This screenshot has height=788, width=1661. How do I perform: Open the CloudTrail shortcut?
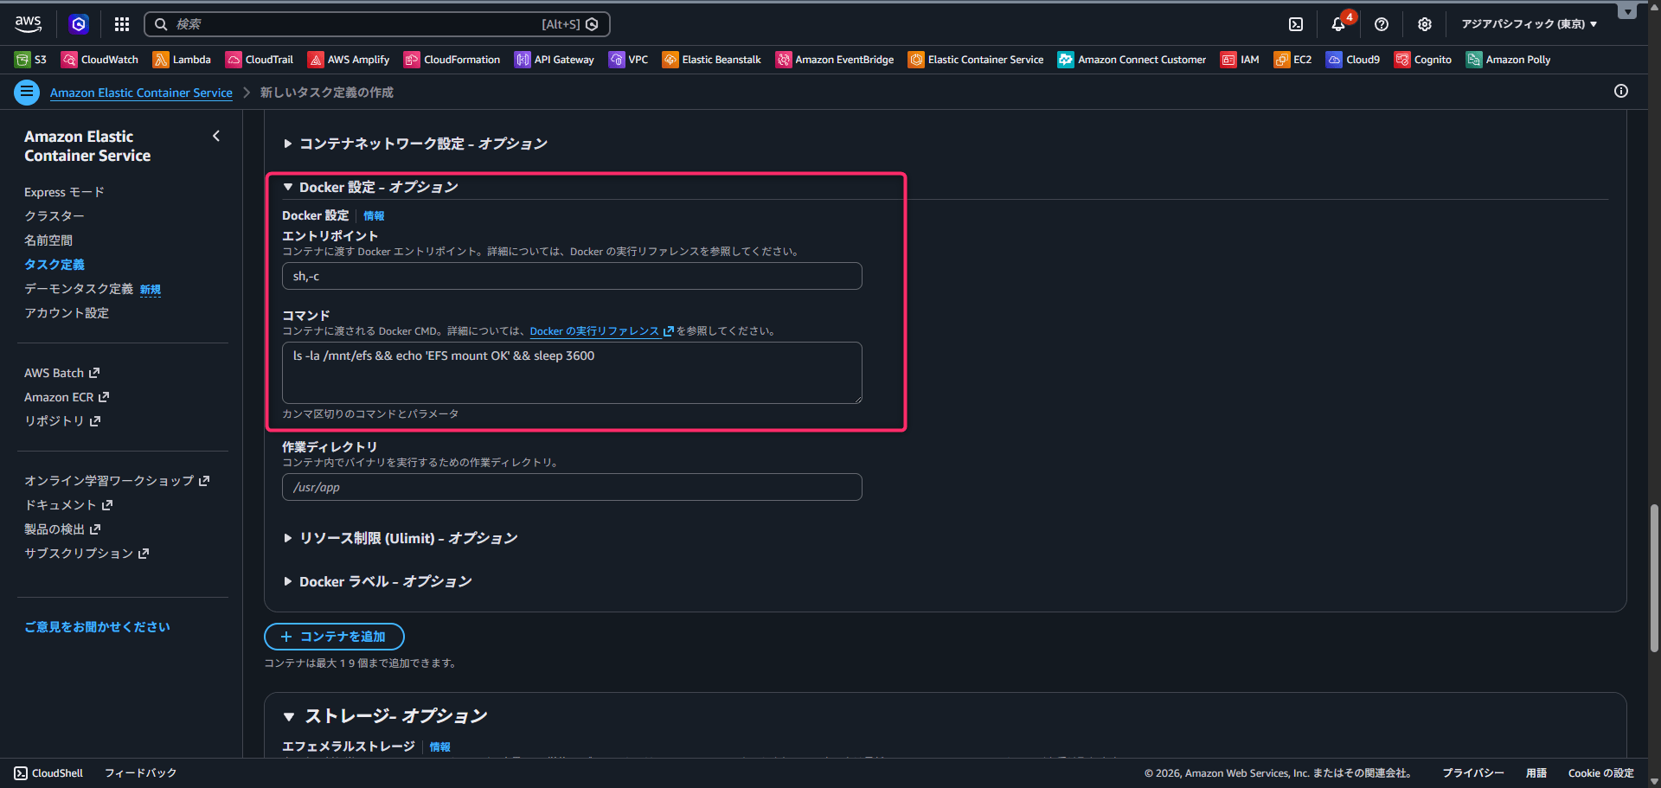260,60
